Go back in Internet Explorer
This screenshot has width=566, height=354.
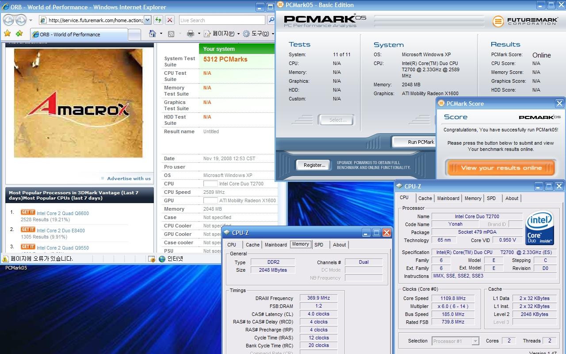[8, 20]
